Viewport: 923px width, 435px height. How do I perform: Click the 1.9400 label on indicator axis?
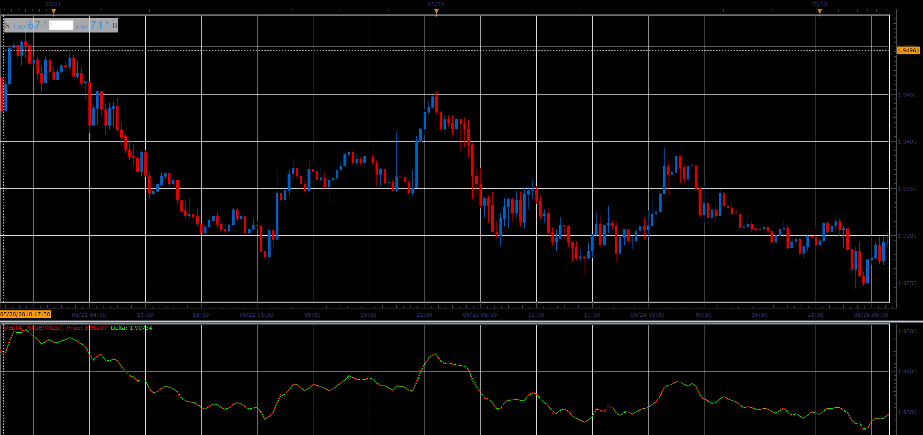click(907, 371)
